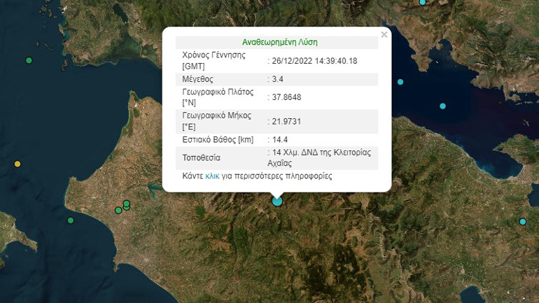Open the 'κλικ' link for more information

[x=212, y=176]
